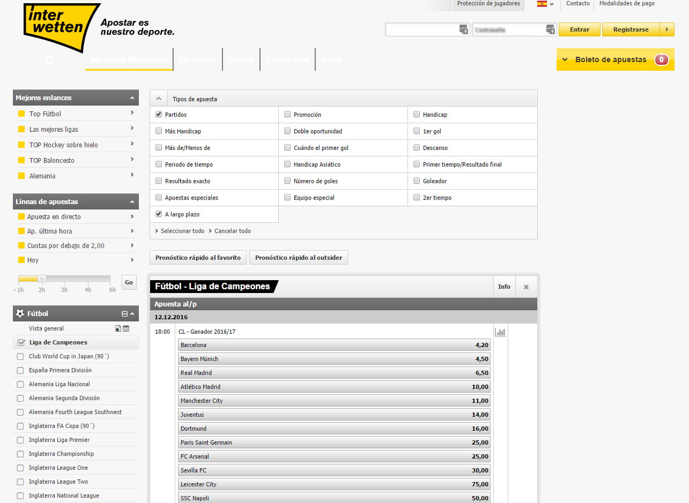The height and width of the screenshot is (503, 689).
Task: Open the statistics chart icon for CL - Ganador
Action: point(500,332)
